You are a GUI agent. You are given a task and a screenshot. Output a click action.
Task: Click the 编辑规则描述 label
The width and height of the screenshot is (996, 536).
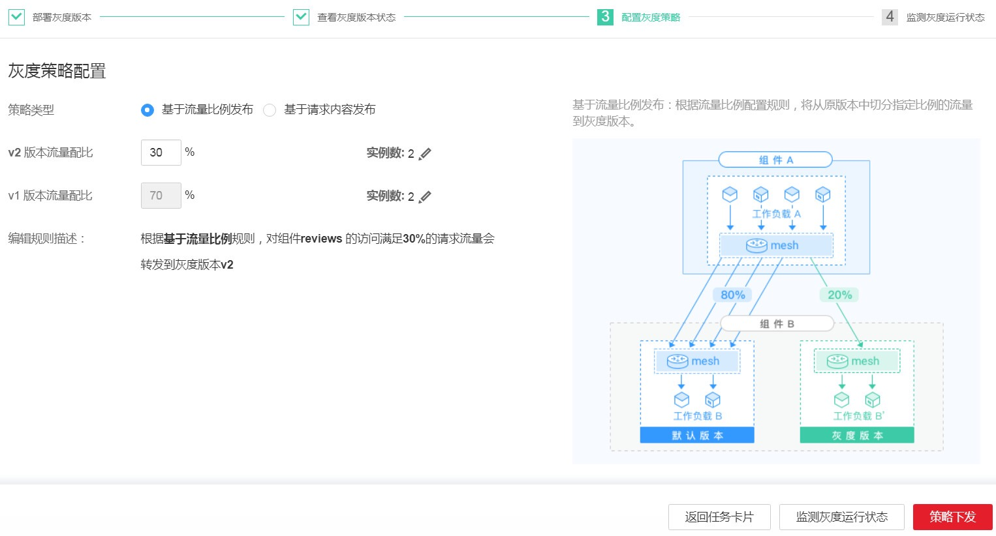coord(47,239)
